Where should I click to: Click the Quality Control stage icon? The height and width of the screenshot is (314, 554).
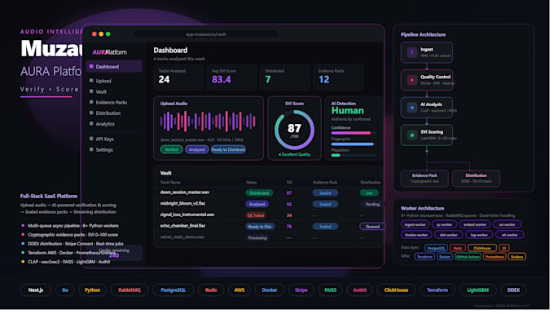(x=412, y=80)
